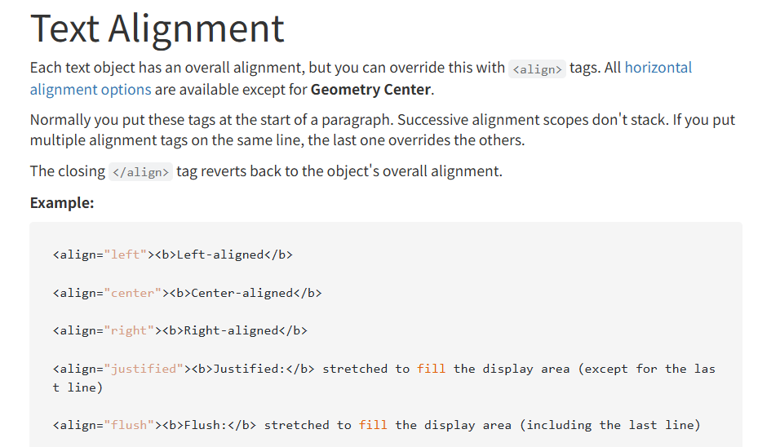
Task: Click the "flush" string in the code block
Action: pyautogui.click(x=129, y=425)
